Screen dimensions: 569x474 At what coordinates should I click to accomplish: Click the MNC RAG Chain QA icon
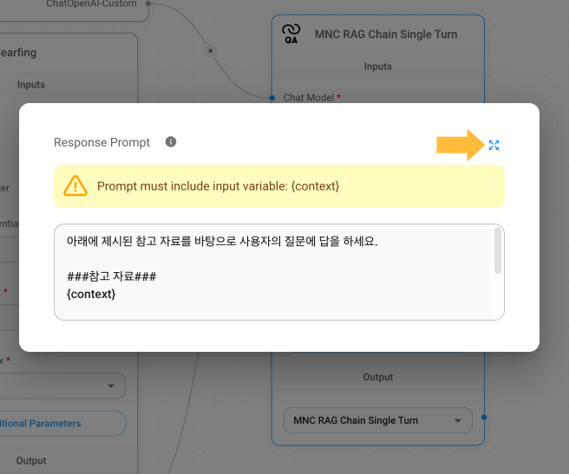(x=291, y=35)
